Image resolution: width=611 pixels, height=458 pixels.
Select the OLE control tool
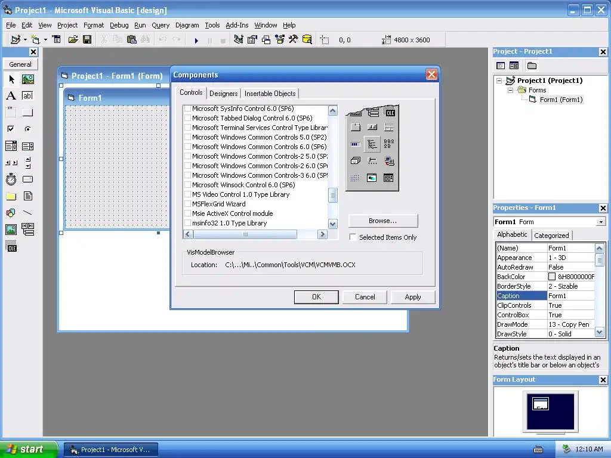click(x=11, y=246)
